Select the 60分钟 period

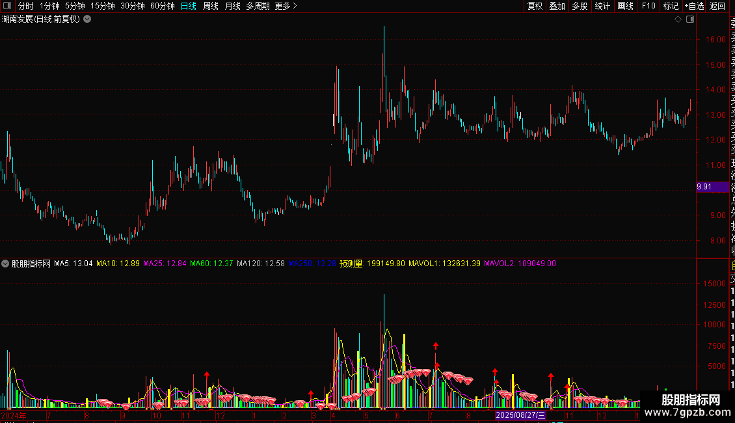point(163,6)
